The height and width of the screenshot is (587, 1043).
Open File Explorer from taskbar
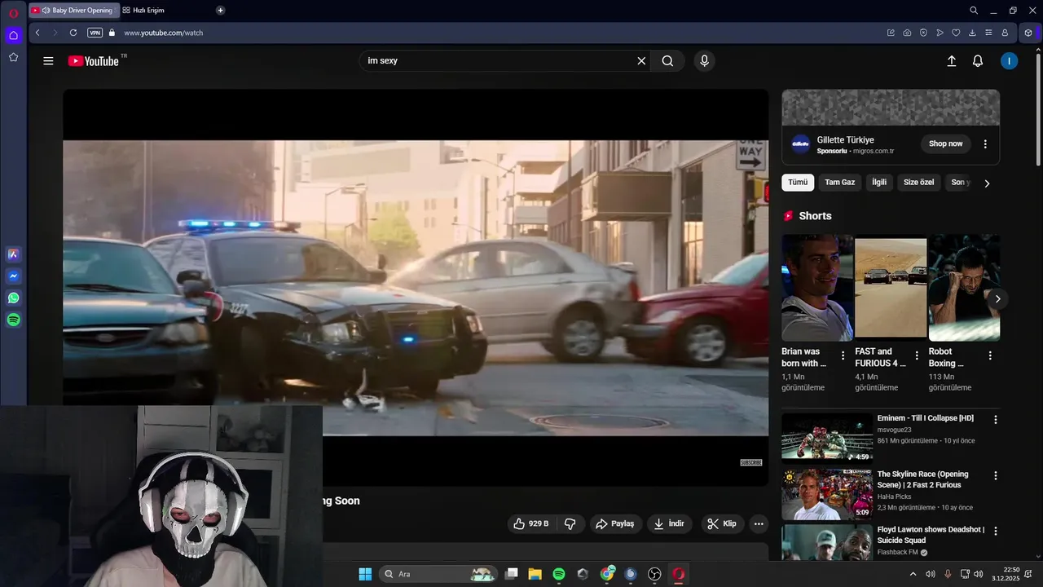[535, 574]
